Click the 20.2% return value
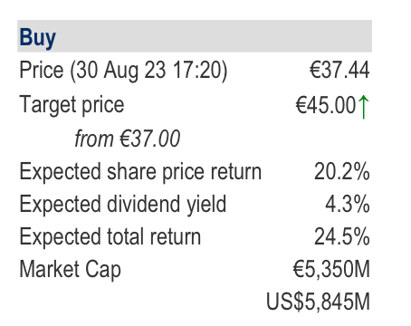 click(x=342, y=171)
